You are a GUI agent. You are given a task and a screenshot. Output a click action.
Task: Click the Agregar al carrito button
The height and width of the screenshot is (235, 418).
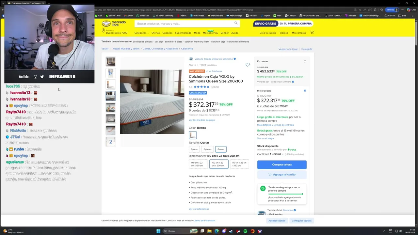pyautogui.click(x=282, y=175)
